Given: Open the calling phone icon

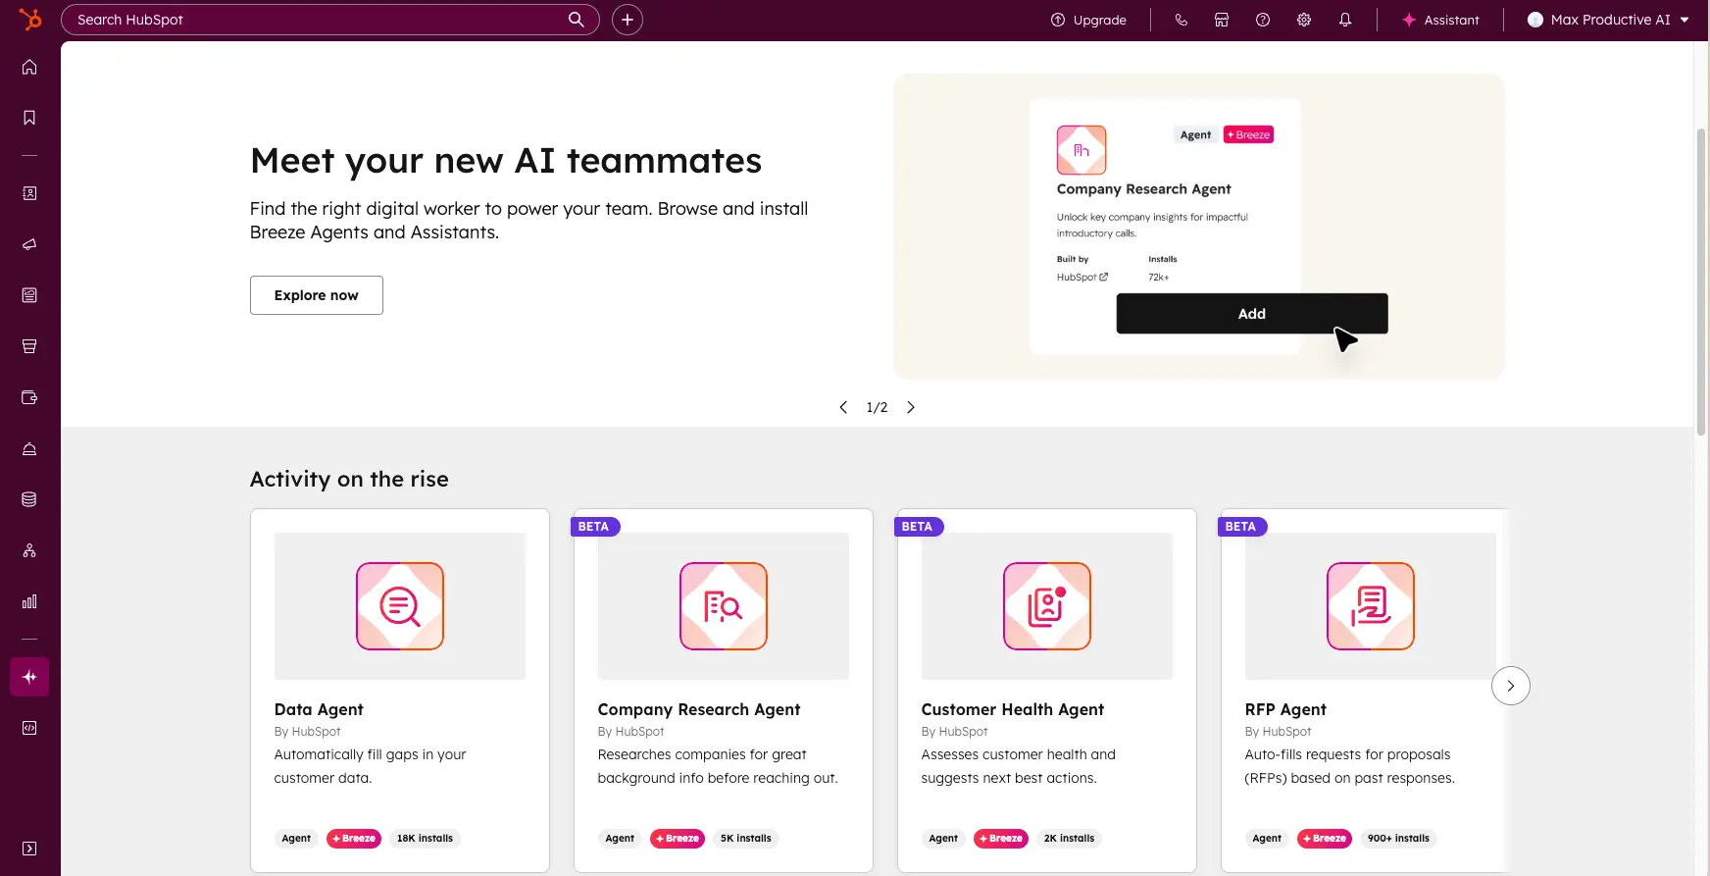Looking at the screenshot, I should coord(1181,20).
